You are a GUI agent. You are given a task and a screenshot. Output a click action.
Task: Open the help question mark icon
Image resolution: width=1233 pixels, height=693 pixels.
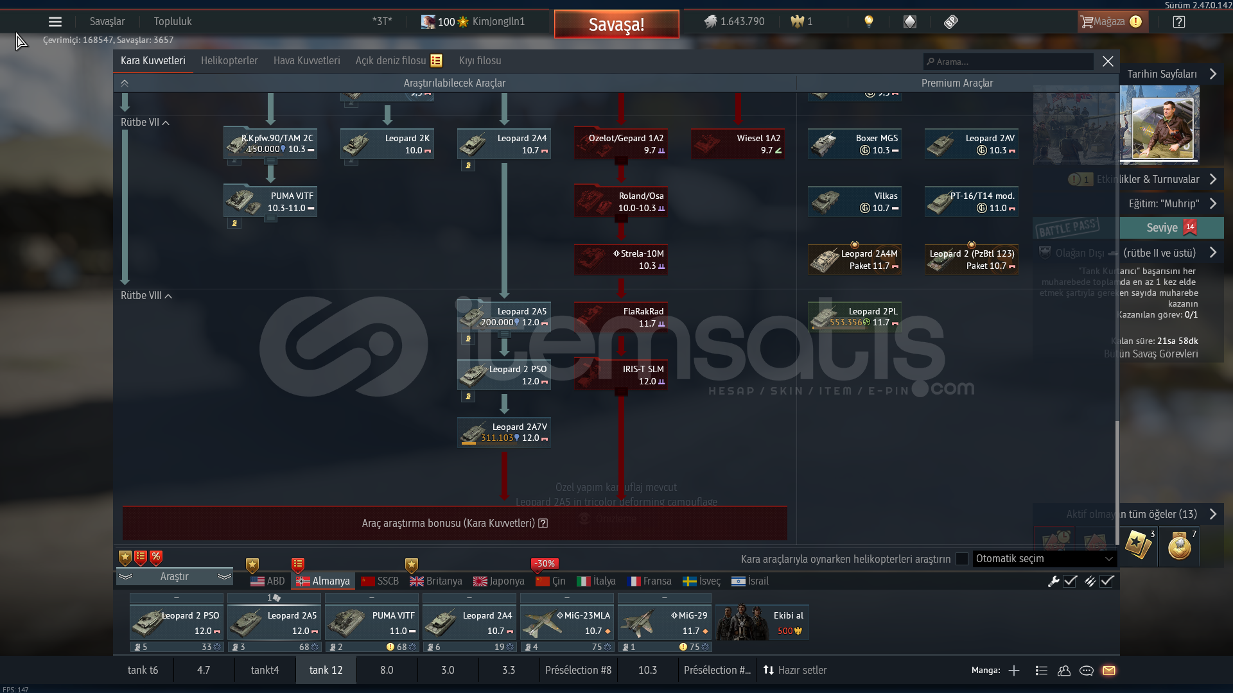pyautogui.click(x=1179, y=22)
